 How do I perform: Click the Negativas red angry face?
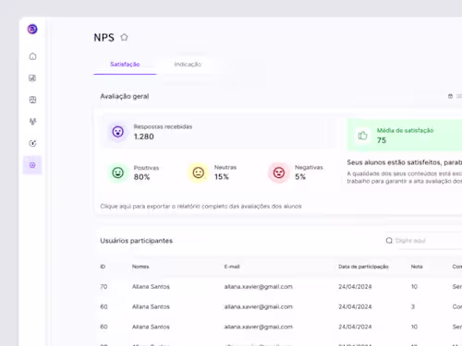coord(279,173)
